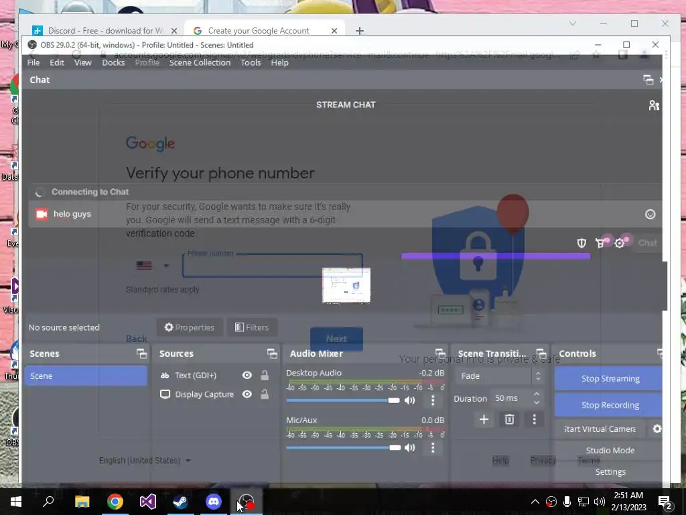Open the Profile menu in OBS

point(147,62)
